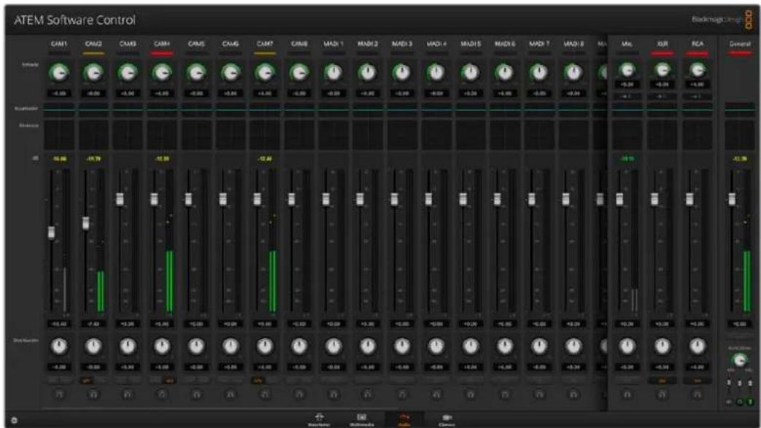Click the master monitor level knob
This screenshot has width=761, height=428.
(739, 360)
